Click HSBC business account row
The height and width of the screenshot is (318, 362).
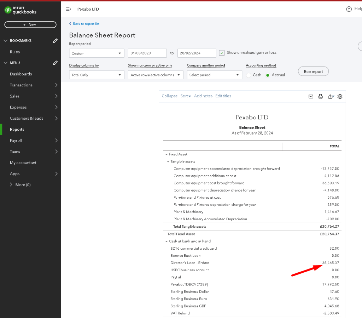[252, 270]
